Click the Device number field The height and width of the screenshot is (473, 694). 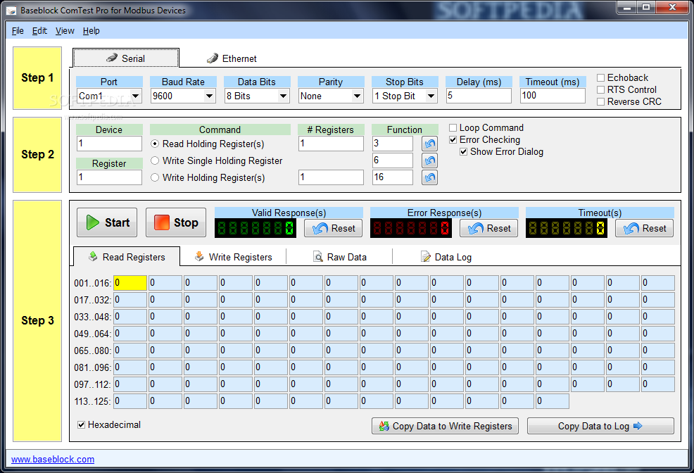coord(109,144)
